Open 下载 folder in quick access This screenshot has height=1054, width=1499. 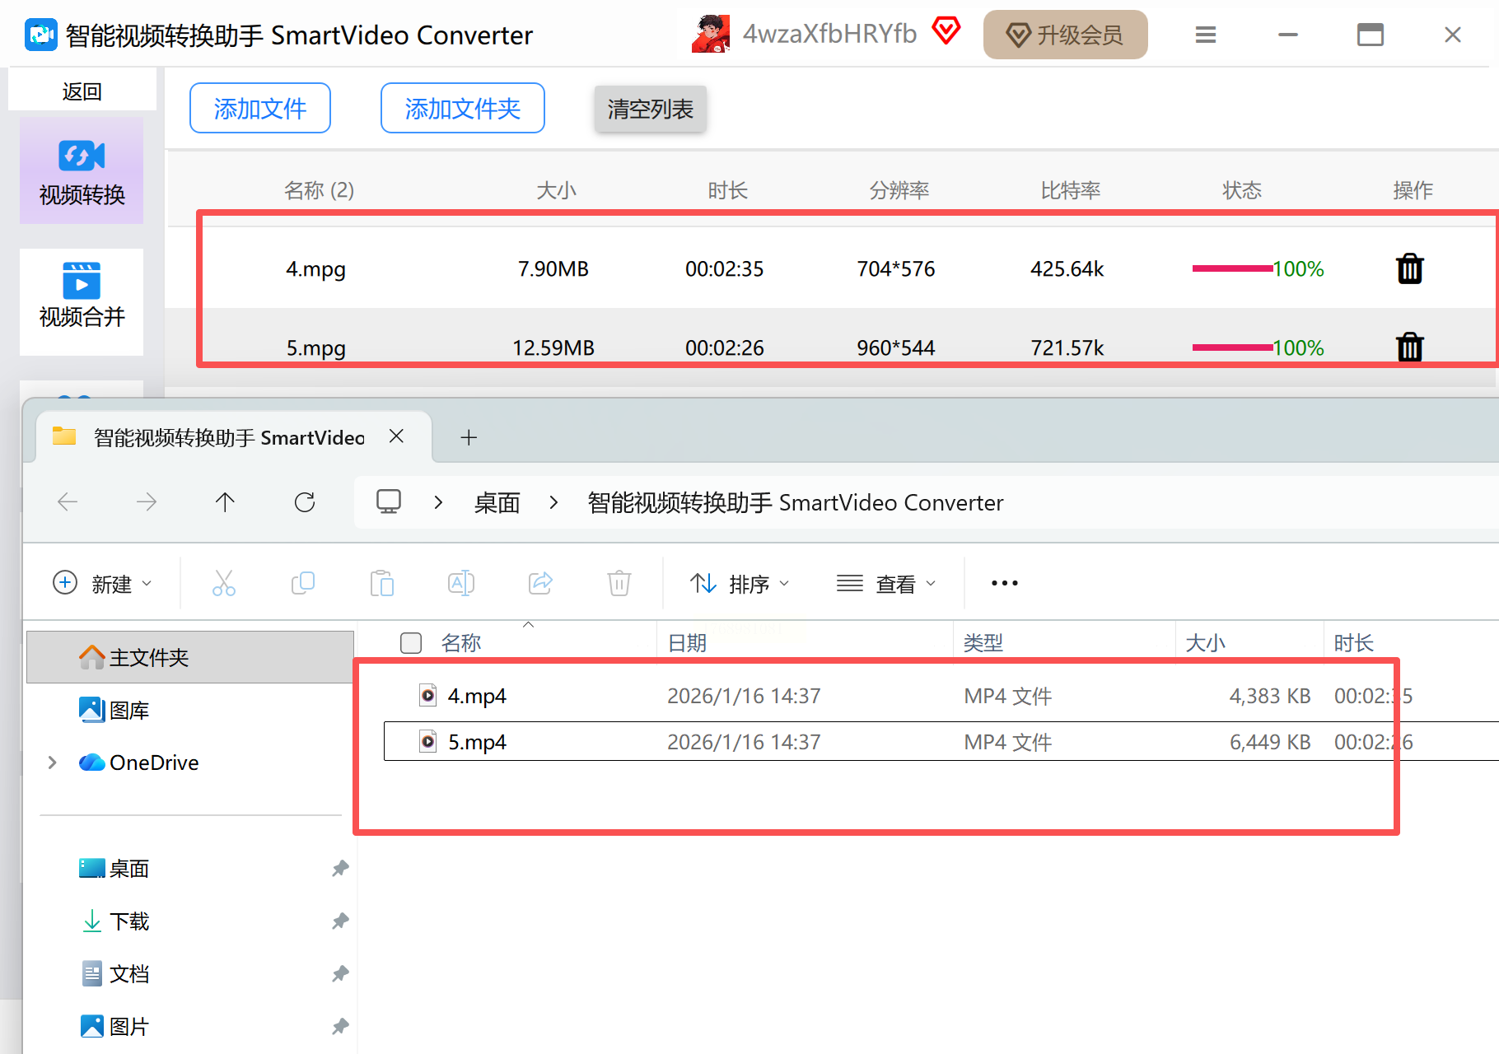pyautogui.click(x=114, y=921)
